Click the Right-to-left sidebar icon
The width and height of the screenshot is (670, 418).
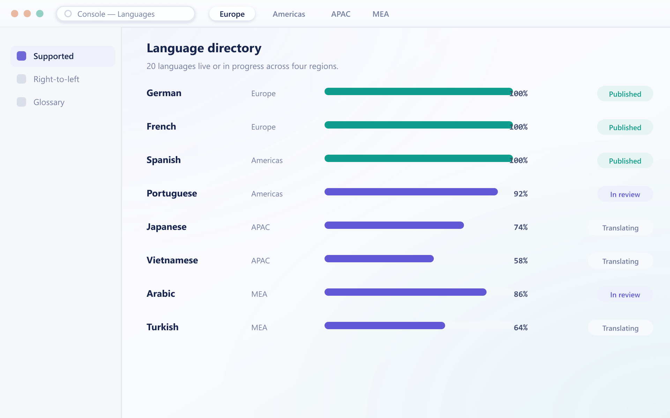(x=22, y=79)
